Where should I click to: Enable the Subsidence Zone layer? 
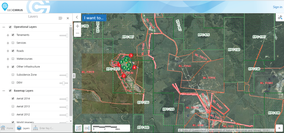point(13,75)
